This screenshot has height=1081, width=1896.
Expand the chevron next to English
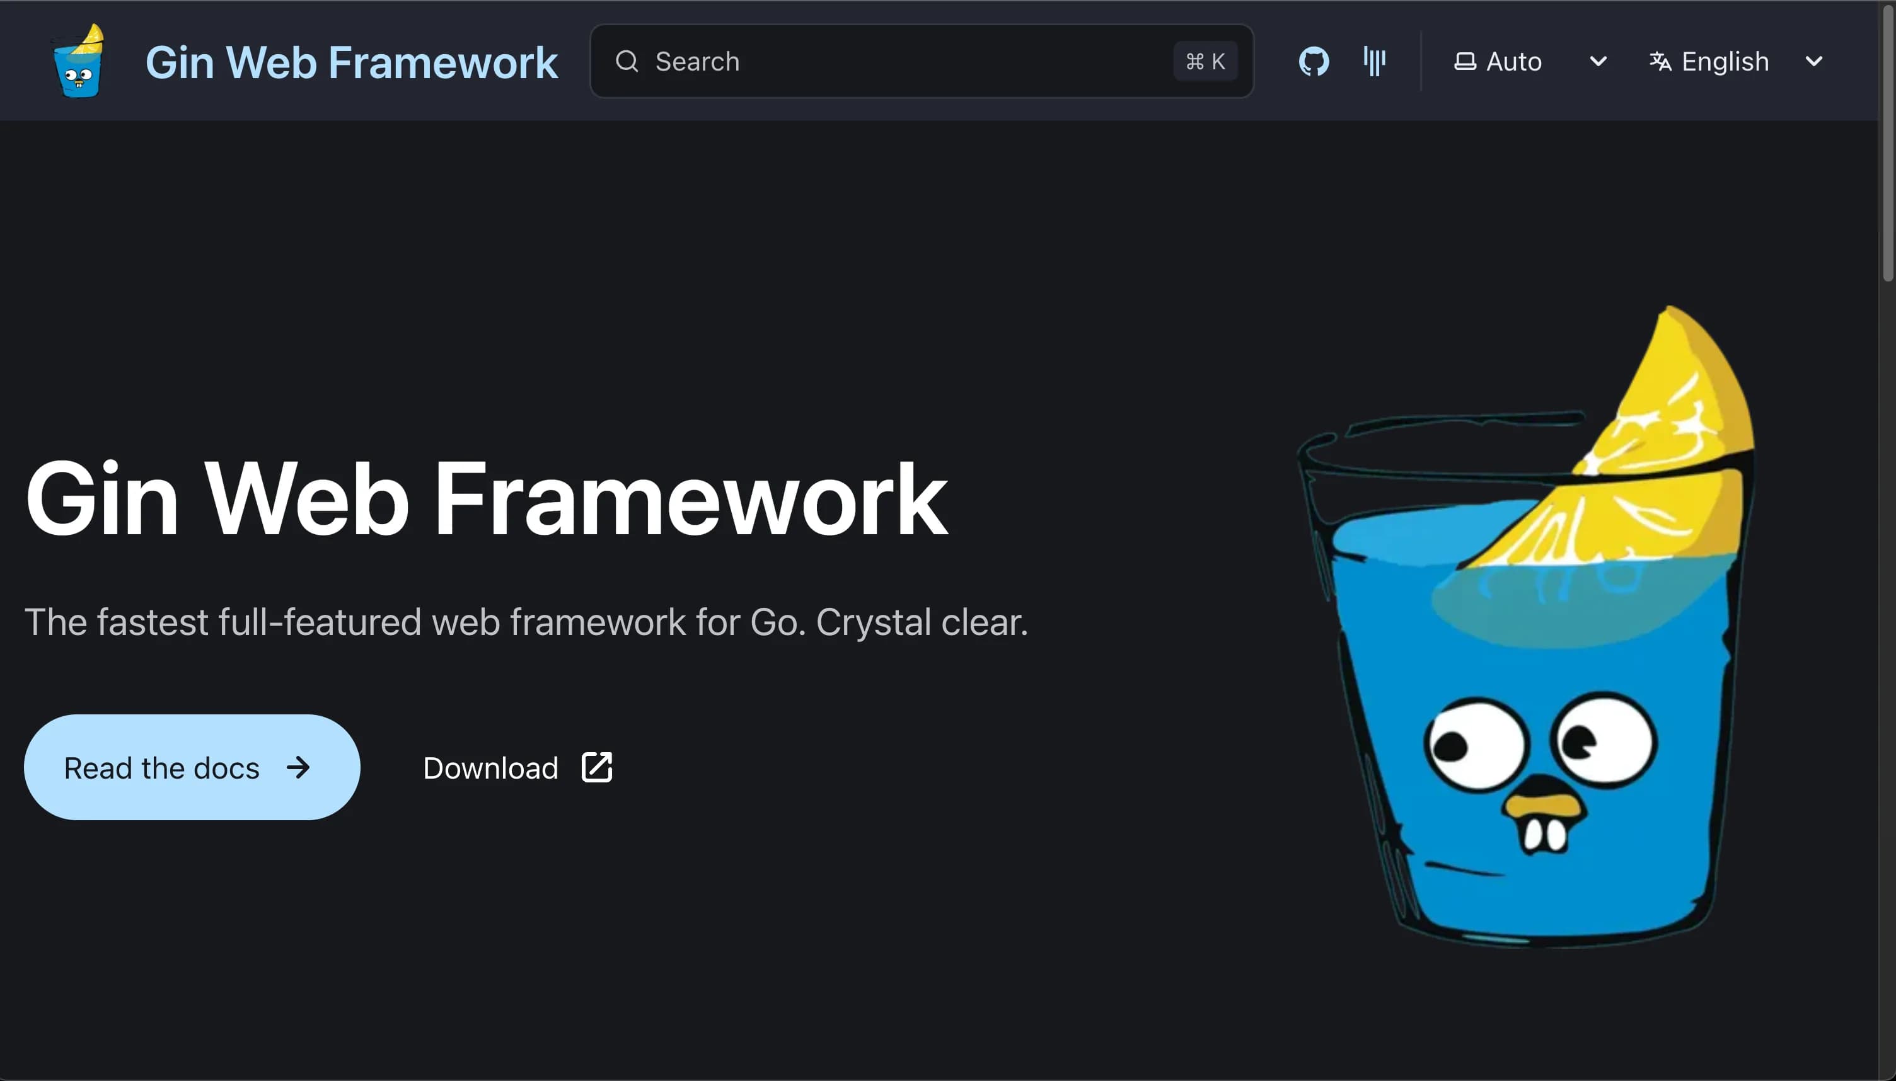(1813, 61)
